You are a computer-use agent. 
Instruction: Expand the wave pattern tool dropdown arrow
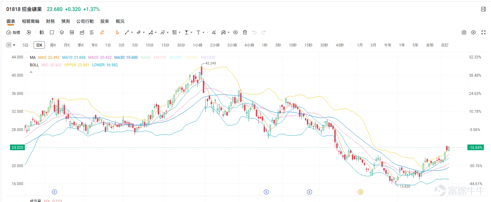click(x=168, y=32)
